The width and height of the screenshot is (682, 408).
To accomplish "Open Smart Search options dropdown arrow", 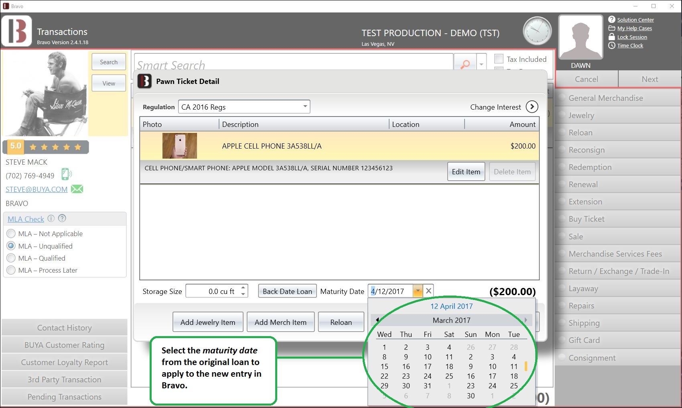I will tap(481, 64).
